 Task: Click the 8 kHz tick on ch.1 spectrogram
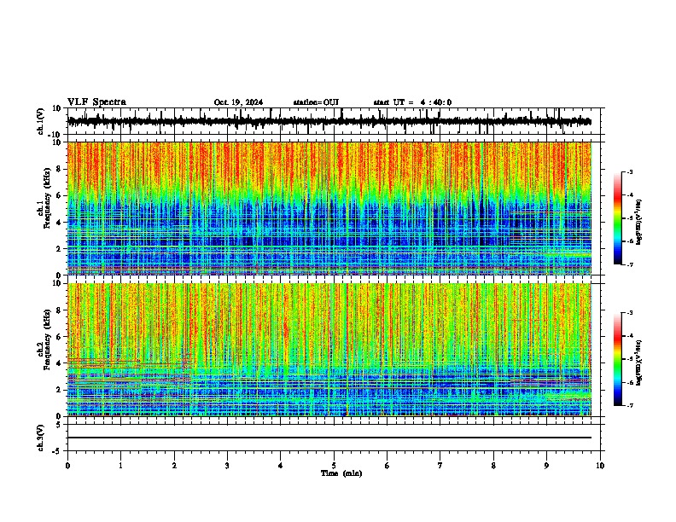60,169
